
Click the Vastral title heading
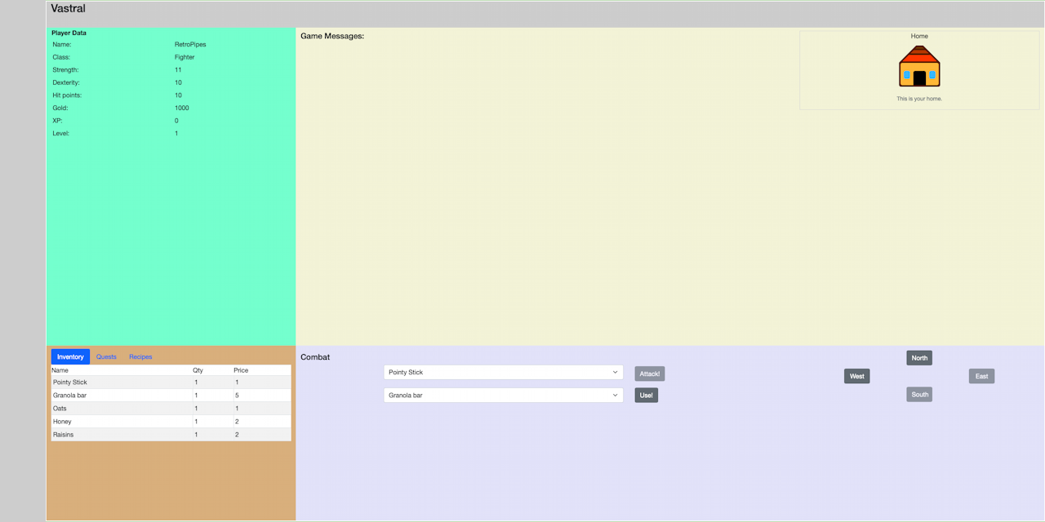[68, 9]
